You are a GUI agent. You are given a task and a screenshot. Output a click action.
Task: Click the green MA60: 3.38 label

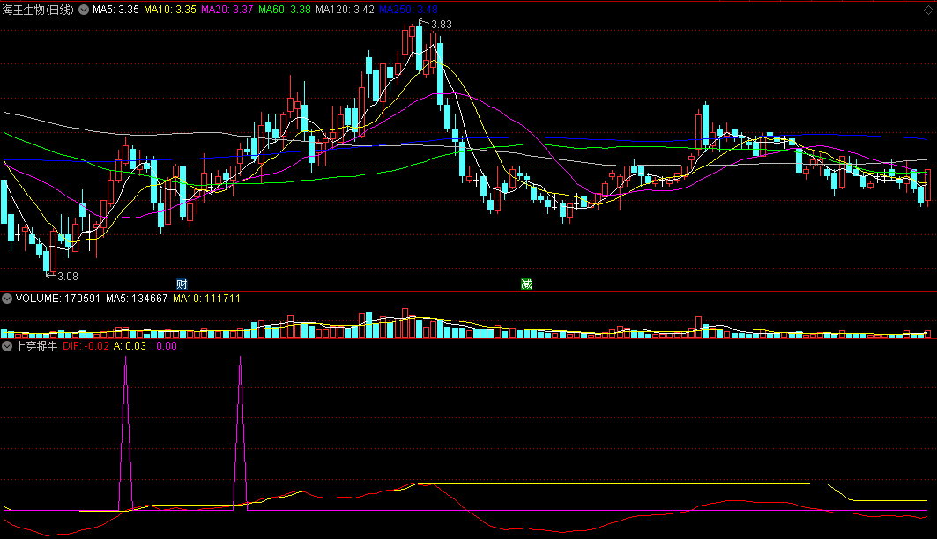point(285,10)
